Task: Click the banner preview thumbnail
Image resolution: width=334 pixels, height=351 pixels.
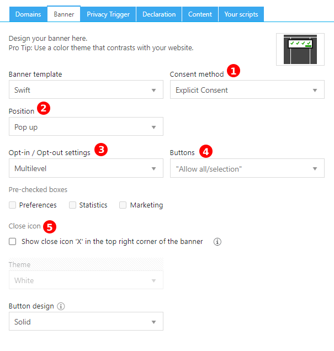Action: coord(300,49)
